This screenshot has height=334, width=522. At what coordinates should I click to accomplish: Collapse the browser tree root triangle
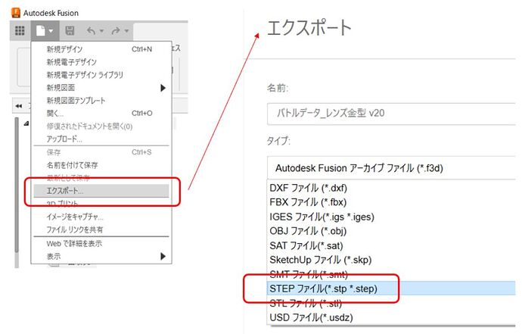click(26, 123)
